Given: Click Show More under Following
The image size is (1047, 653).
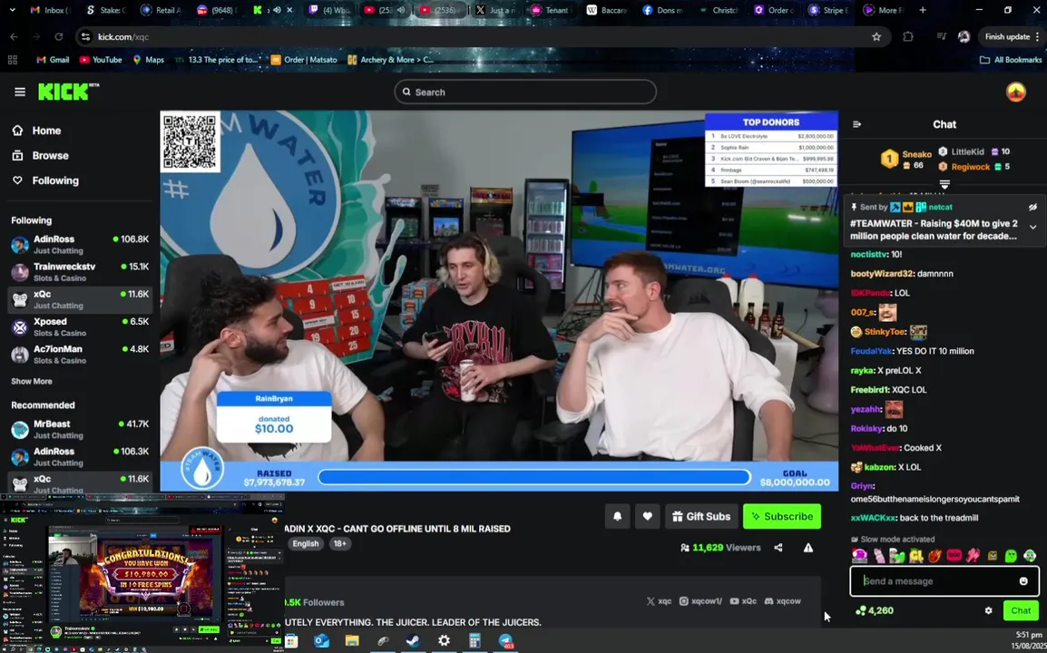Looking at the screenshot, I should (x=32, y=381).
